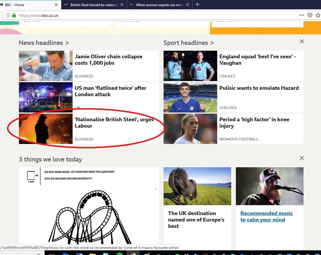Open the Sport headlines section link
321x255 pixels.
pos(189,43)
